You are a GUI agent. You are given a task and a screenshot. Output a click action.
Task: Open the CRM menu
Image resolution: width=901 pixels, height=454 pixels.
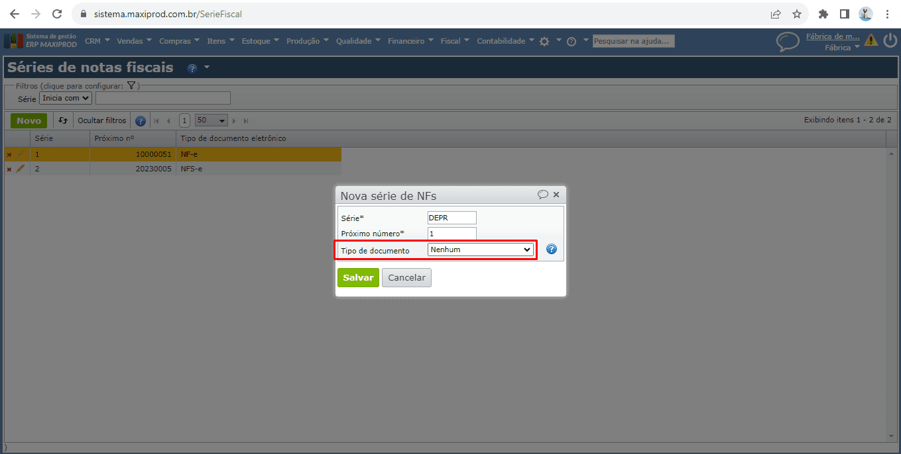[97, 41]
